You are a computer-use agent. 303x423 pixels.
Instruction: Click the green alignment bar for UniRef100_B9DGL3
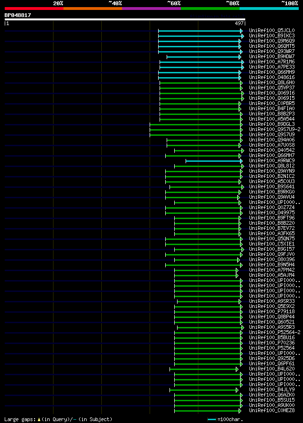(196, 125)
